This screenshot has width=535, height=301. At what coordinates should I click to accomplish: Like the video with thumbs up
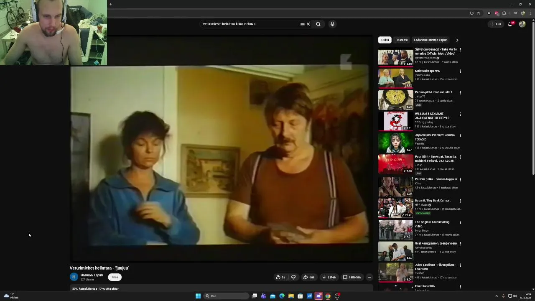(280, 277)
